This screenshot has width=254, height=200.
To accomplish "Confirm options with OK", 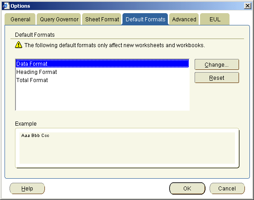I will coord(187,189).
